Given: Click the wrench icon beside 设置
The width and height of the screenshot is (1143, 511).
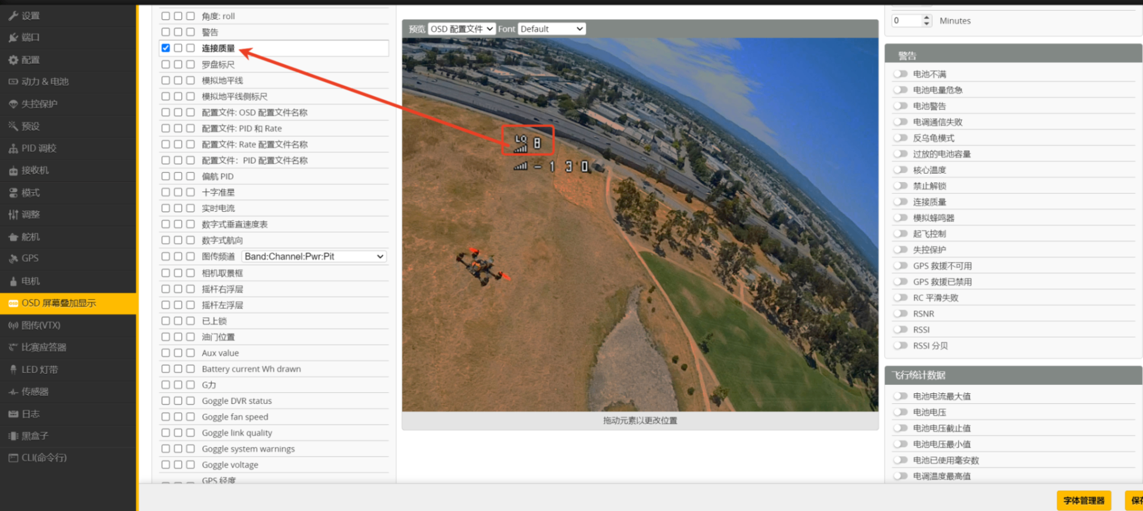Looking at the screenshot, I should (13, 16).
